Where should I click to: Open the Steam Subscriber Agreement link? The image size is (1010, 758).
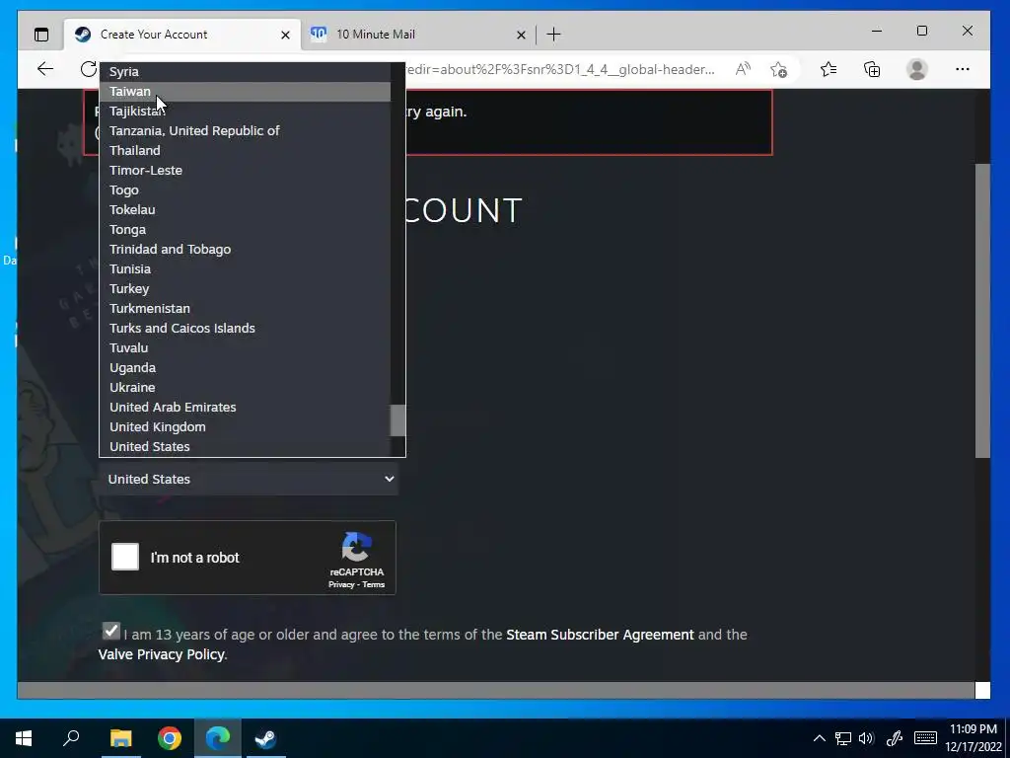(x=600, y=635)
